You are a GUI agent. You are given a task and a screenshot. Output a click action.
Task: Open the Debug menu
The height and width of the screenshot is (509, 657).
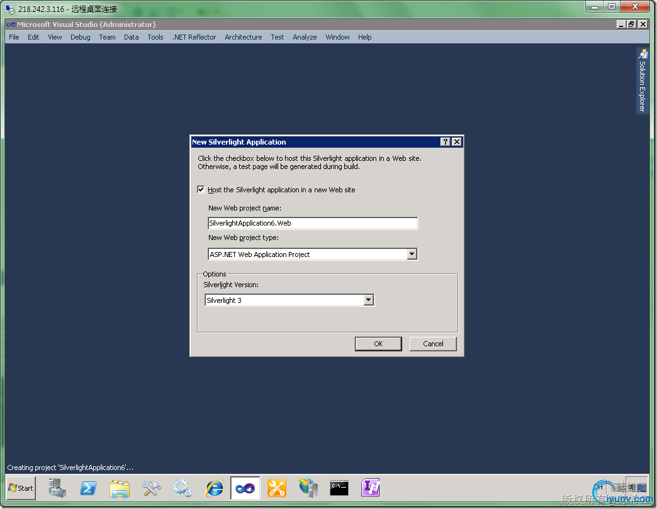pos(81,37)
